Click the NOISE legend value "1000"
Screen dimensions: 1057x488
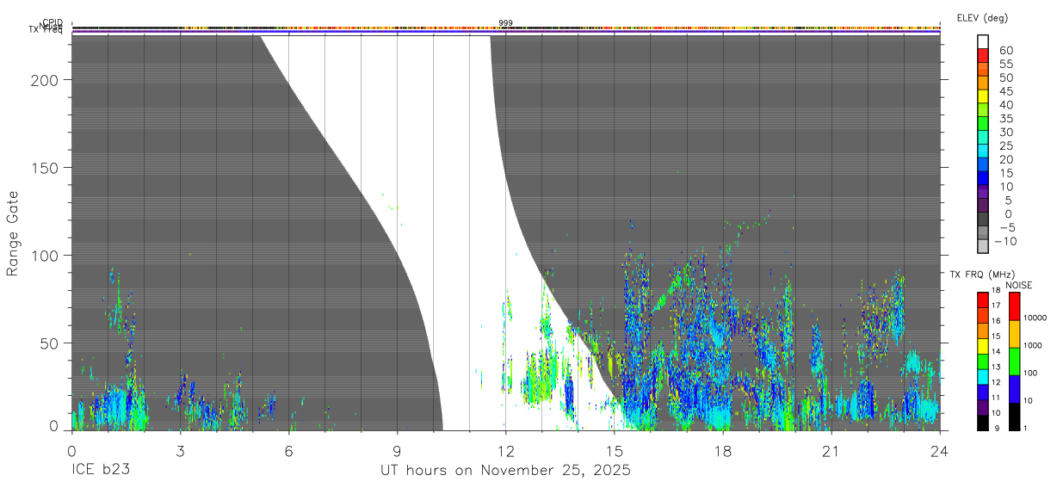1033,345
